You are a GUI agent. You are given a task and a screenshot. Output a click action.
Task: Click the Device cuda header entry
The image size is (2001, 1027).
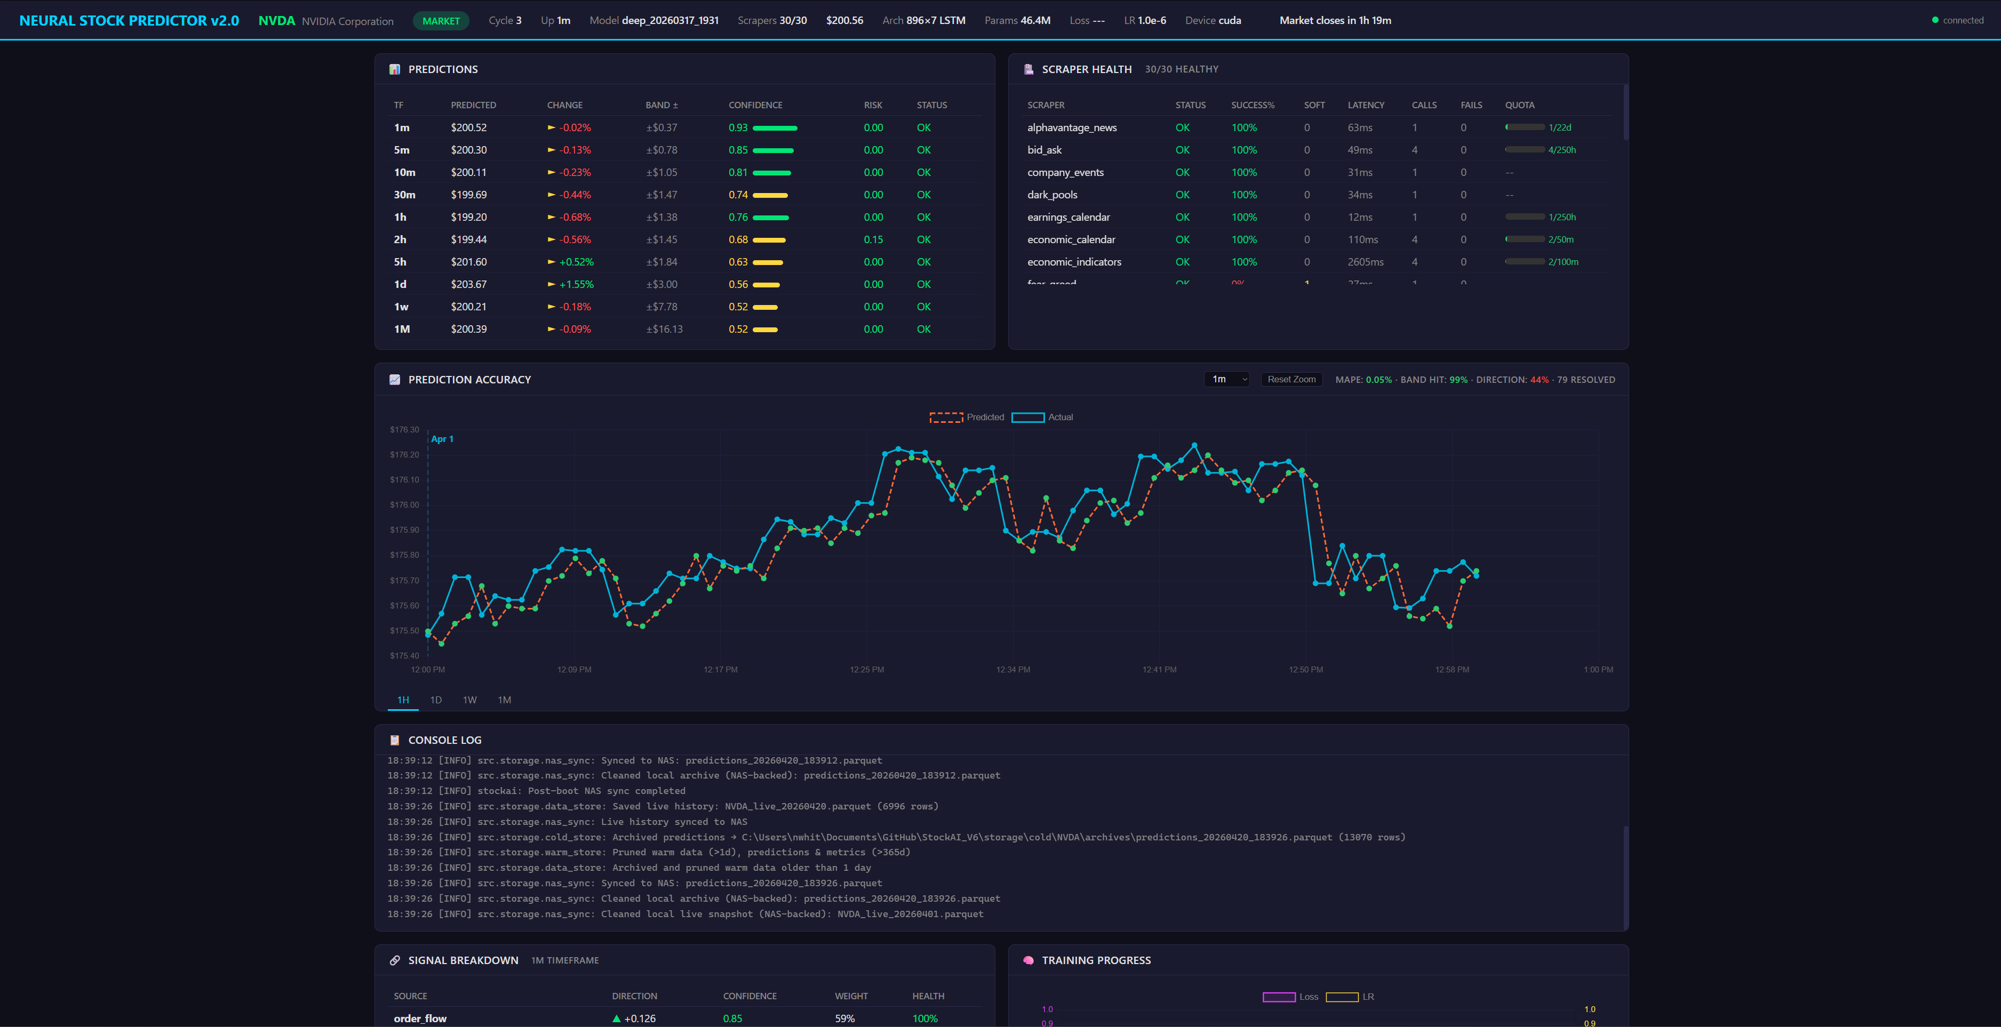click(1213, 20)
